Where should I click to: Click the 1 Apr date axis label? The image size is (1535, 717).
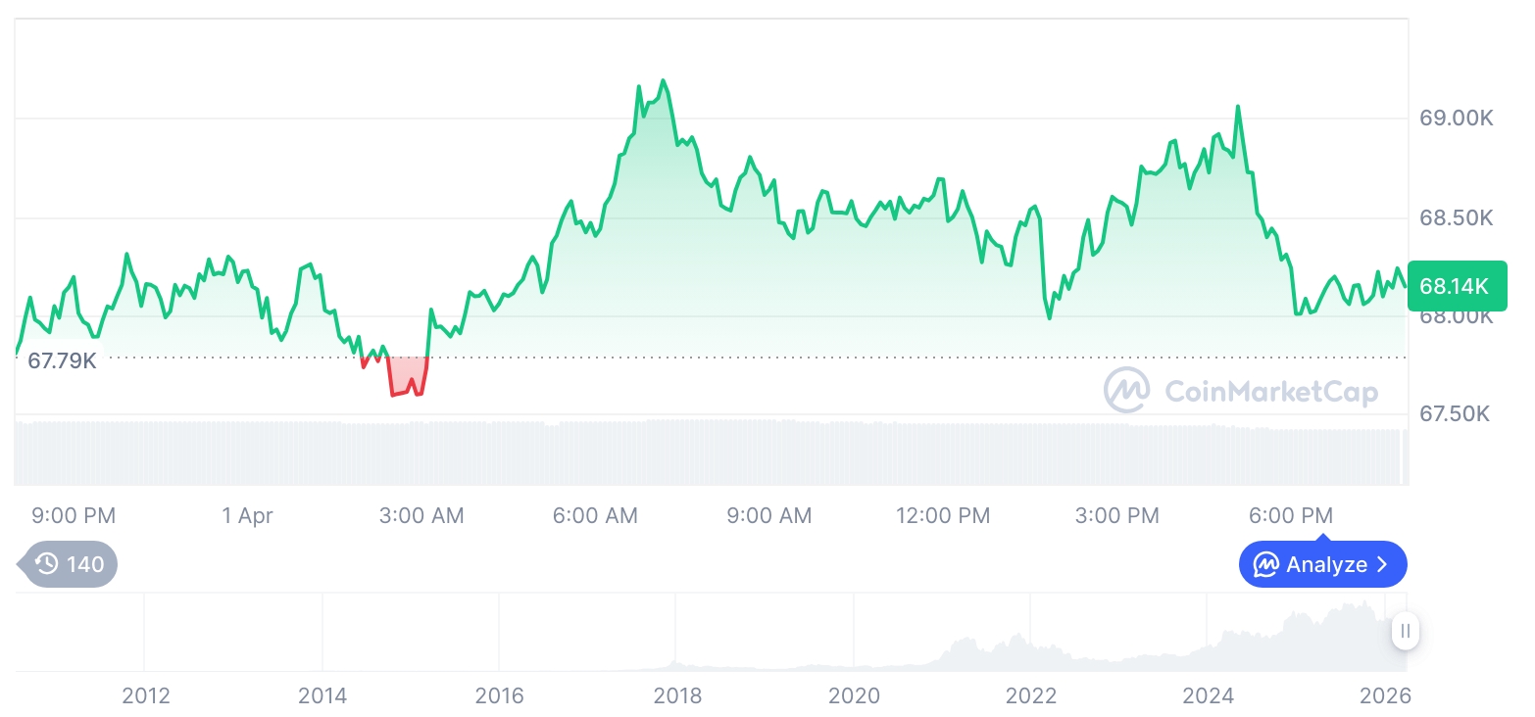click(x=248, y=515)
